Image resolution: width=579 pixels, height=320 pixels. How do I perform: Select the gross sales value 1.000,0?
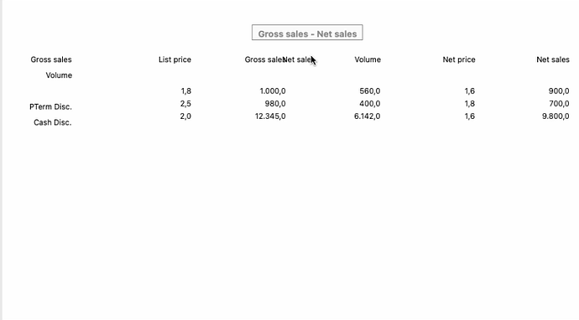pyautogui.click(x=273, y=91)
